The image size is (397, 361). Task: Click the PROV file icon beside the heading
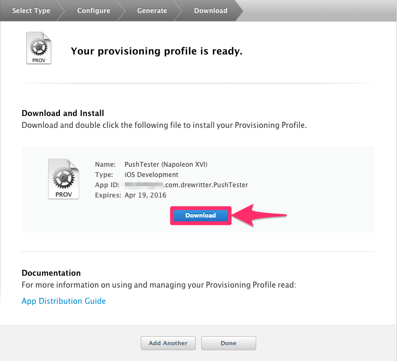coord(39,49)
